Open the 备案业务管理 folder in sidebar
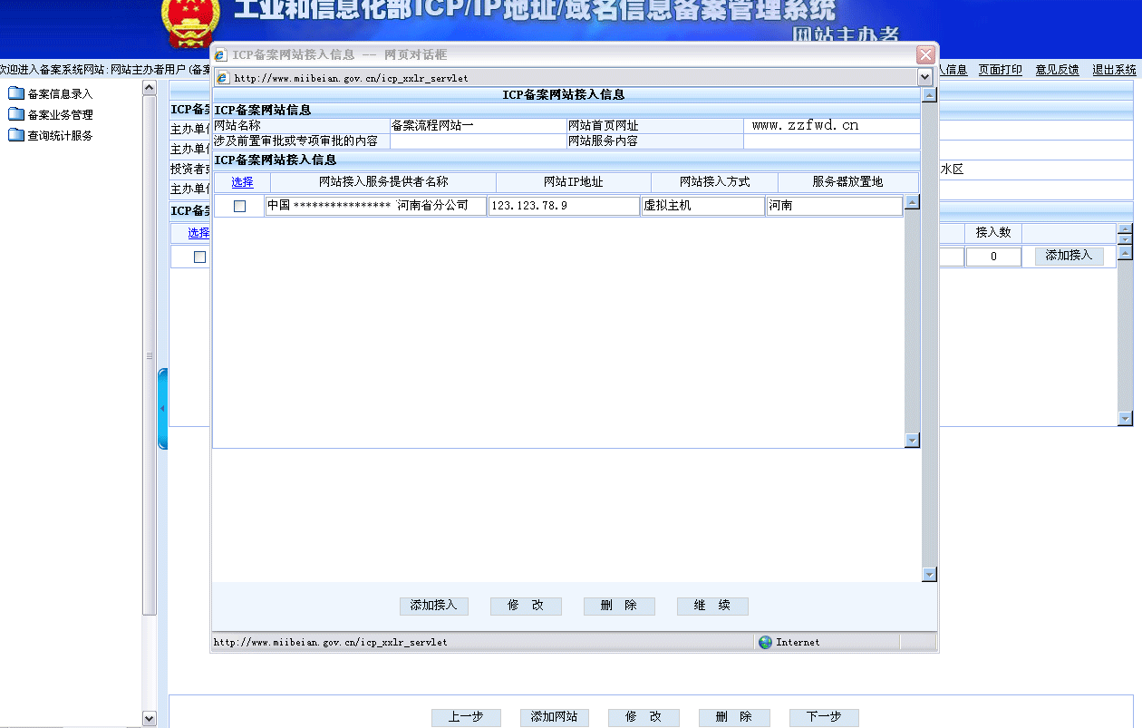 (53, 113)
